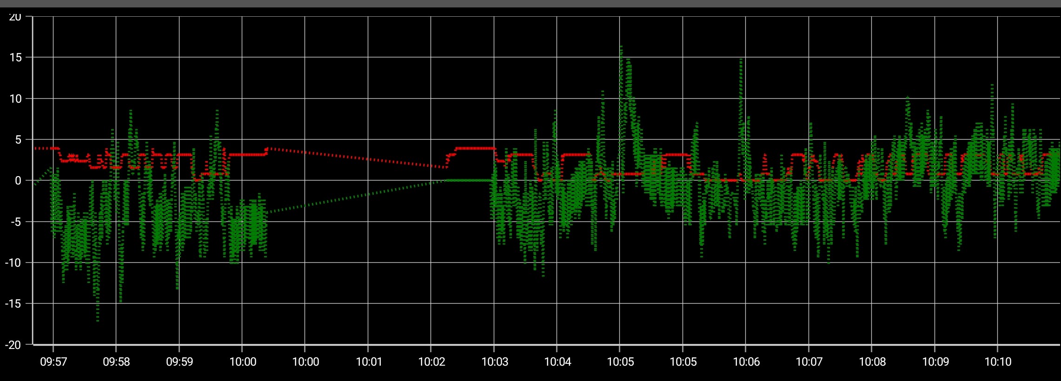Select the 09:58 tick label
The width and height of the screenshot is (1061, 381).
116,362
